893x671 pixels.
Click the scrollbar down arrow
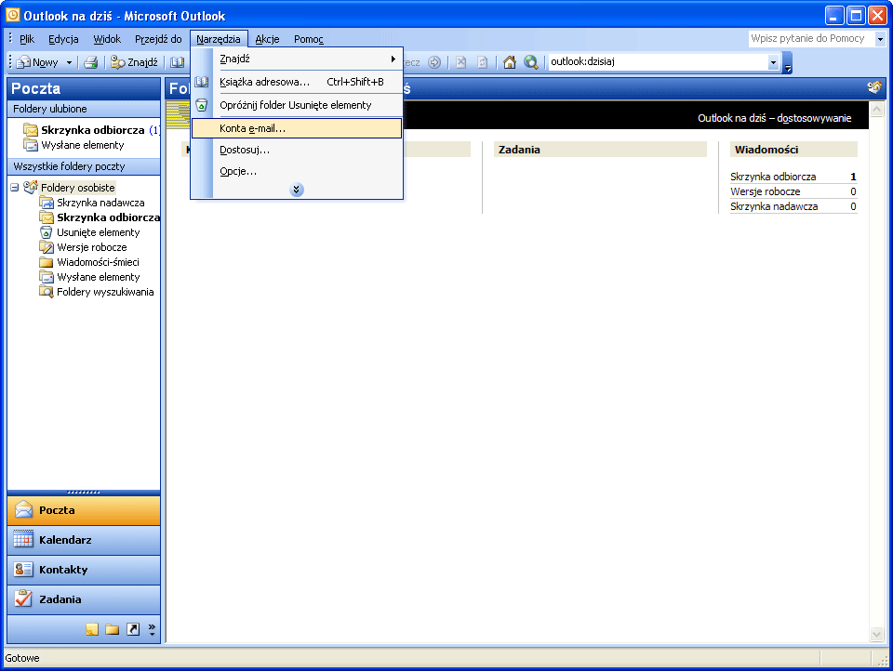pyautogui.click(x=876, y=635)
